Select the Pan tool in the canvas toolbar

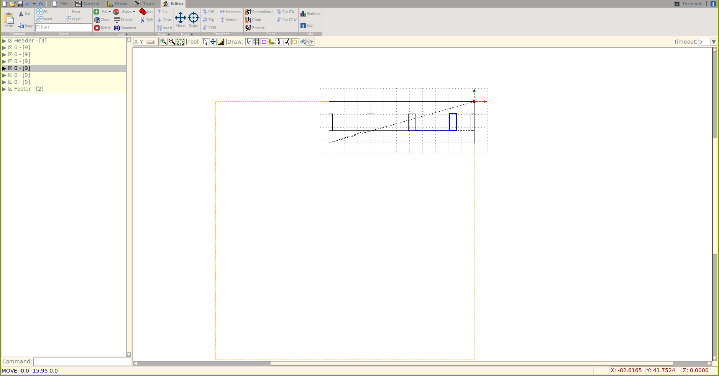tap(213, 42)
